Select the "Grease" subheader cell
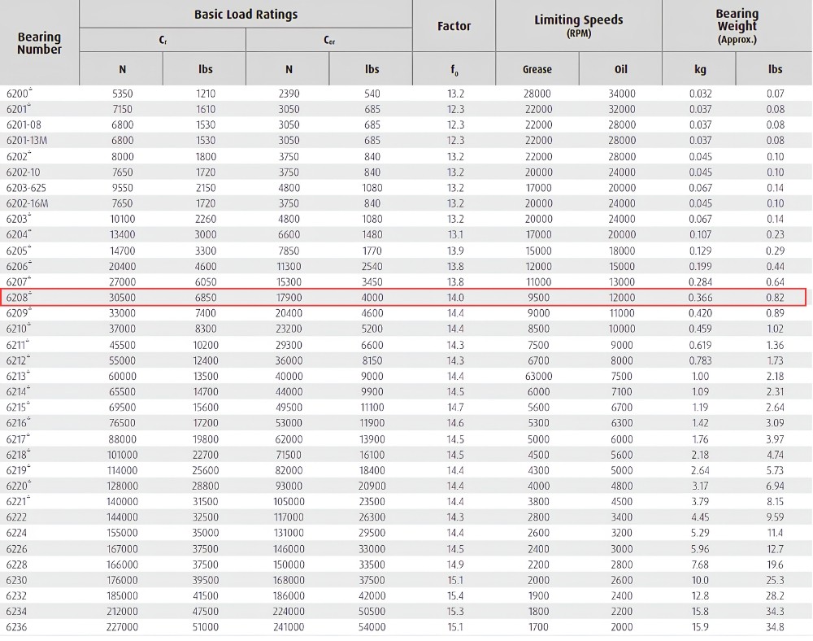 (x=537, y=69)
